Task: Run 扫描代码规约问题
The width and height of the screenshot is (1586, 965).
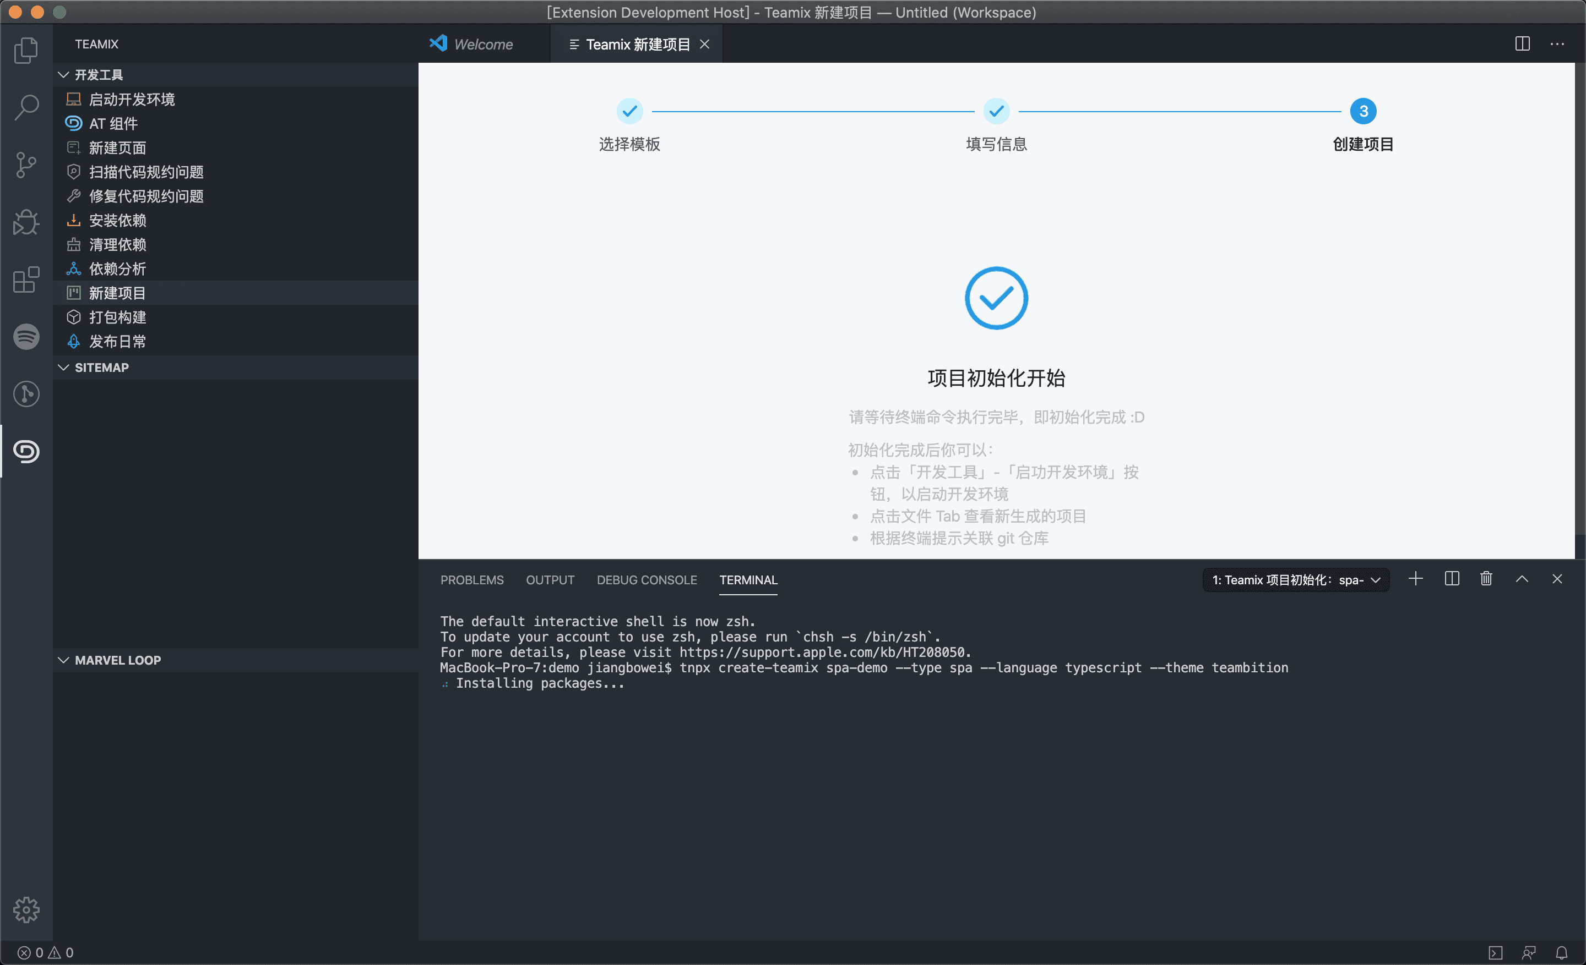Action: click(236, 172)
